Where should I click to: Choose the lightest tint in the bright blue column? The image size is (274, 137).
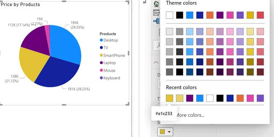pos(190,32)
